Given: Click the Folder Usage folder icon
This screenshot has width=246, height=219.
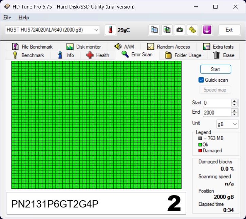Looking at the screenshot, I should point(168,55).
